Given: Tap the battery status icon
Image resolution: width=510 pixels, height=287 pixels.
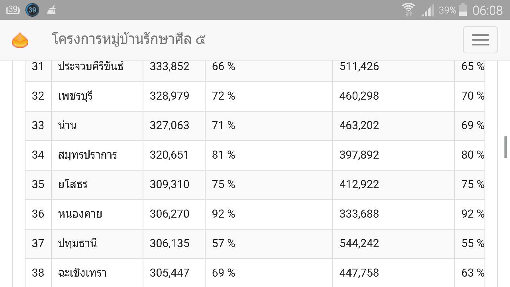Looking at the screenshot, I should [463, 10].
